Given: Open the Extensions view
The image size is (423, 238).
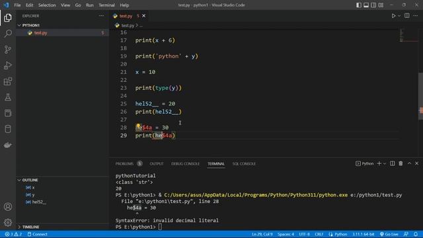Looking at the screenshot, I should (x=8, y=81).
